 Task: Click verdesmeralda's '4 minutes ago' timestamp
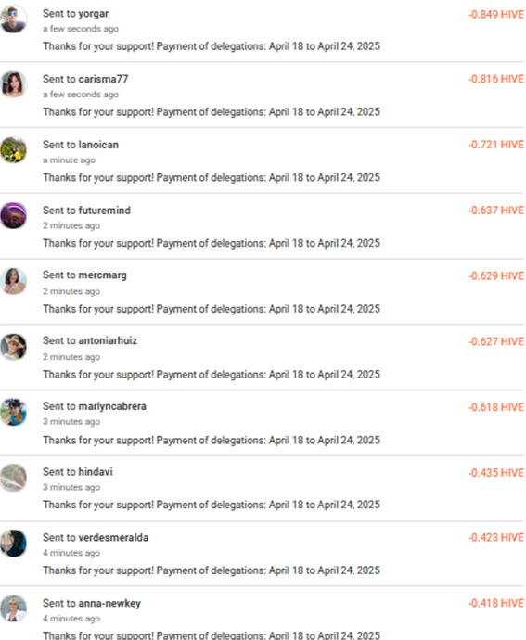(x=71, y=553)
